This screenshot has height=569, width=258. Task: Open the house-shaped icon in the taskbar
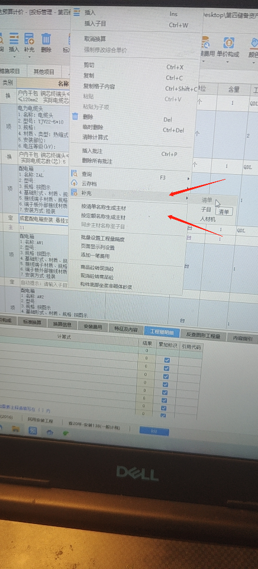click(x=50, y=432)
